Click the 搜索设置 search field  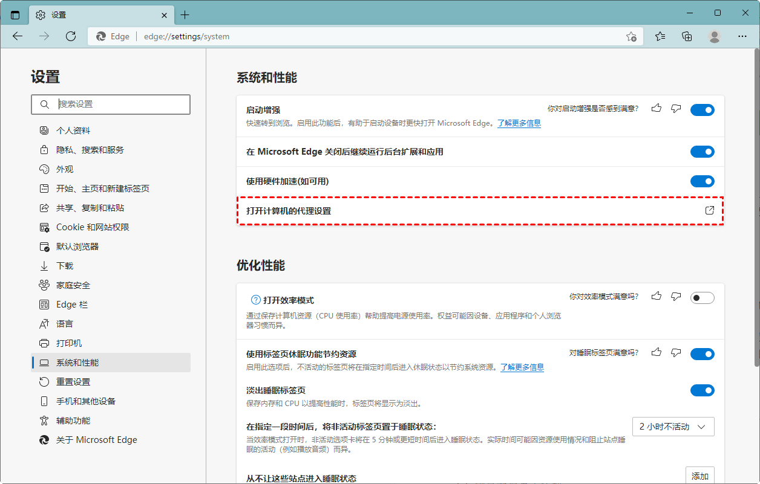(111, 105)
